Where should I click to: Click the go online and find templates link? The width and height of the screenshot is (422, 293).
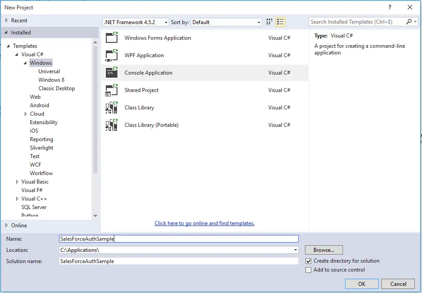(205, 223)
